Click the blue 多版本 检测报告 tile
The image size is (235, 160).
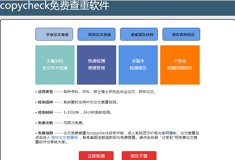tap(138, 65)
